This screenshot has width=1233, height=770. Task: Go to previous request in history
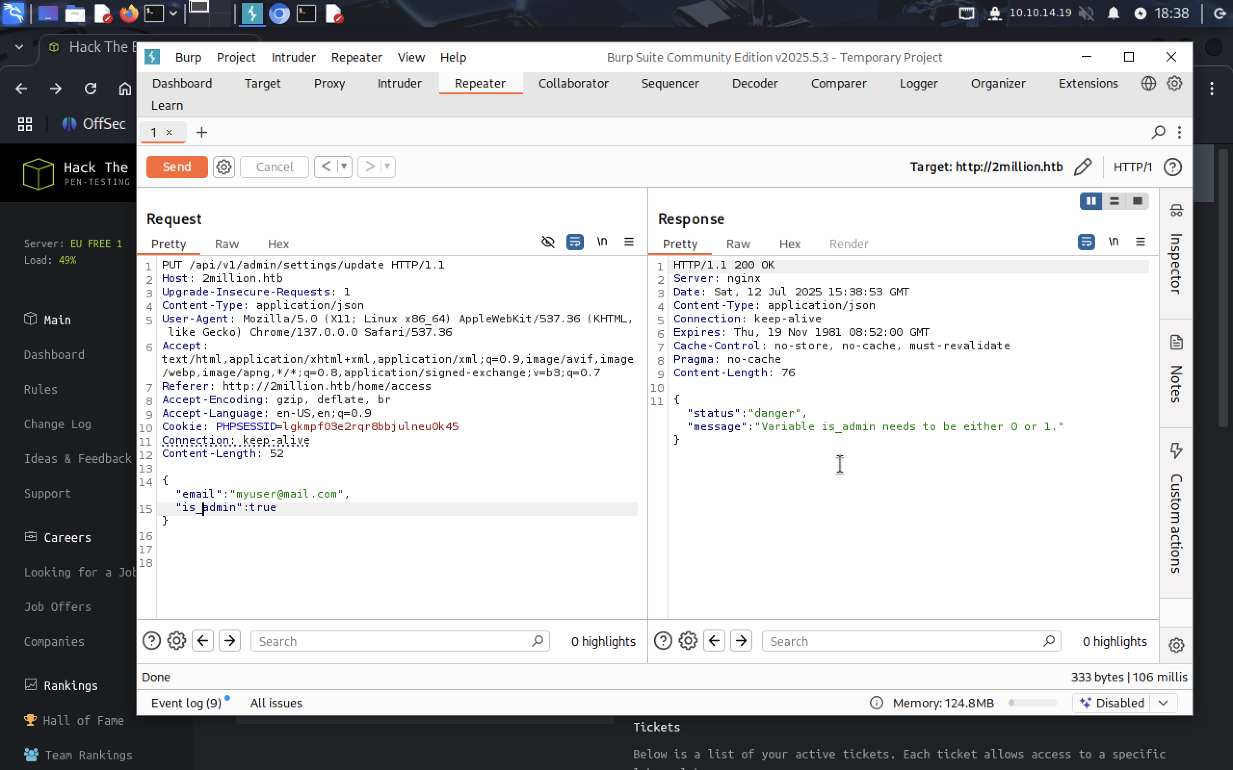[327, 167]
